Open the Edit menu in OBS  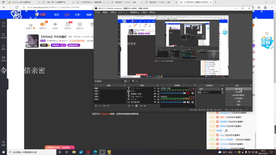[x=105, y=12]
